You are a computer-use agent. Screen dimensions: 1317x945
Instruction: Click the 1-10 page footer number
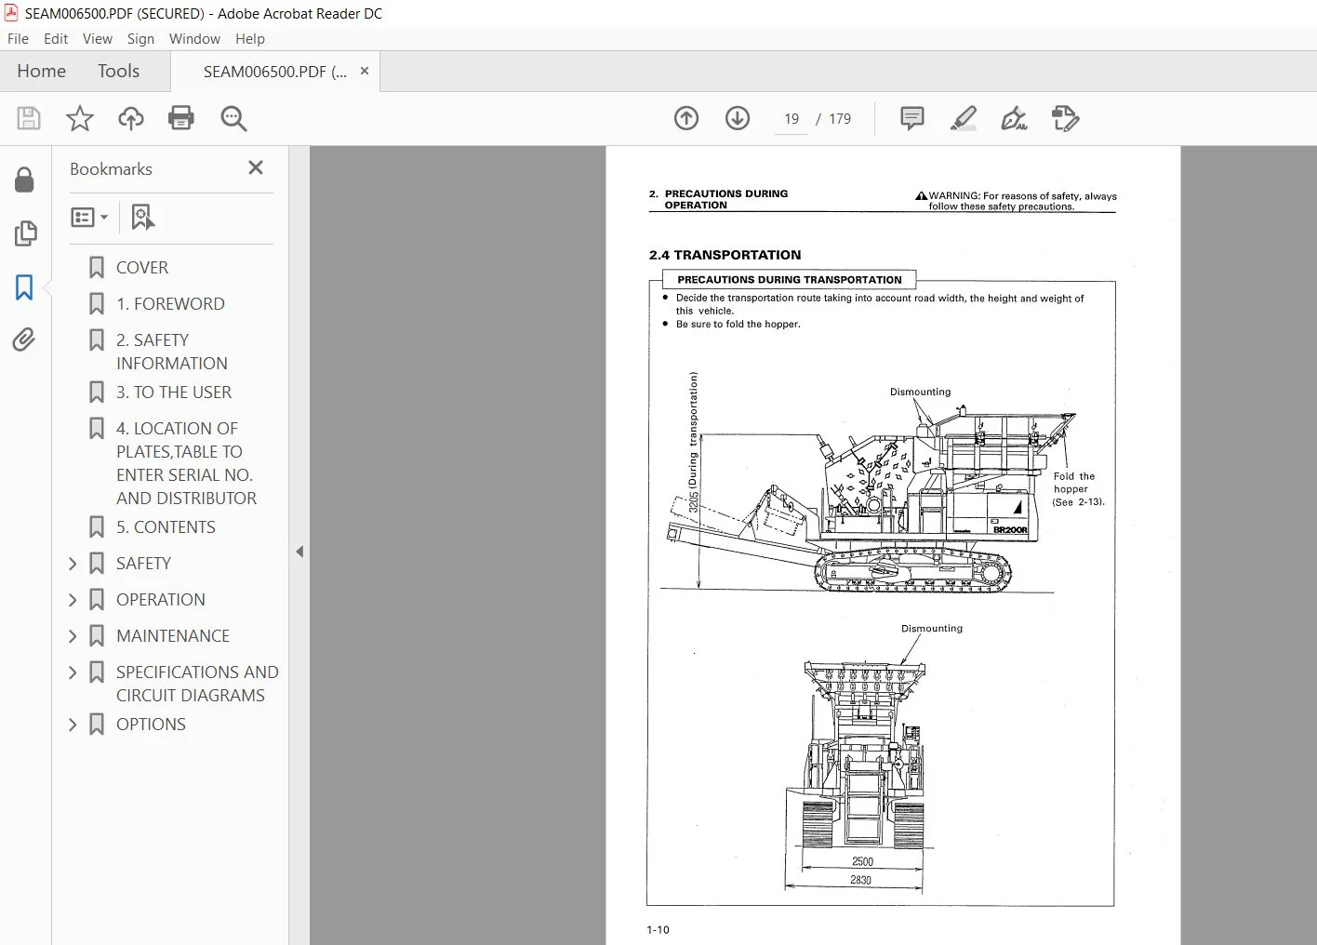[x=658, y=930]
